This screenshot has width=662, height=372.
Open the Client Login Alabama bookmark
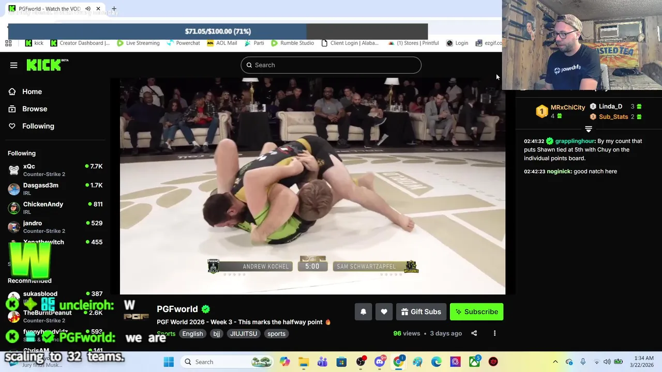click(350, 43)
